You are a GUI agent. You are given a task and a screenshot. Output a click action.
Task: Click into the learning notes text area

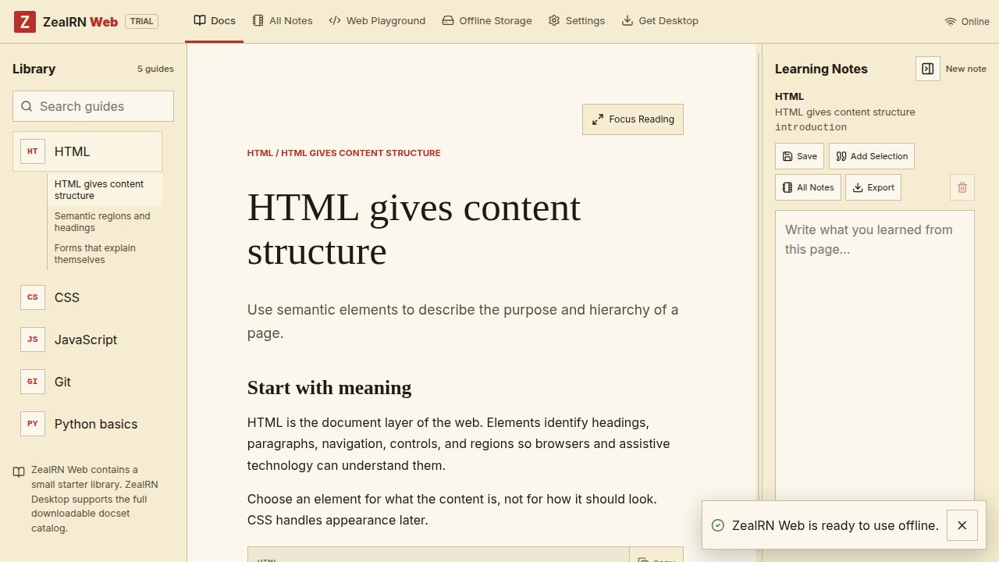coord(875,355)
